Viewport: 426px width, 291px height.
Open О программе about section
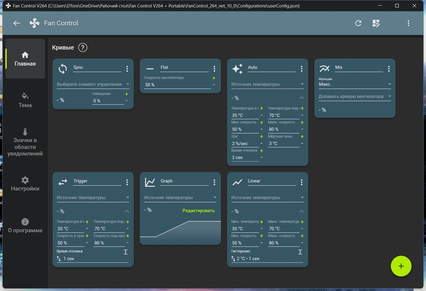click(25, 226)
